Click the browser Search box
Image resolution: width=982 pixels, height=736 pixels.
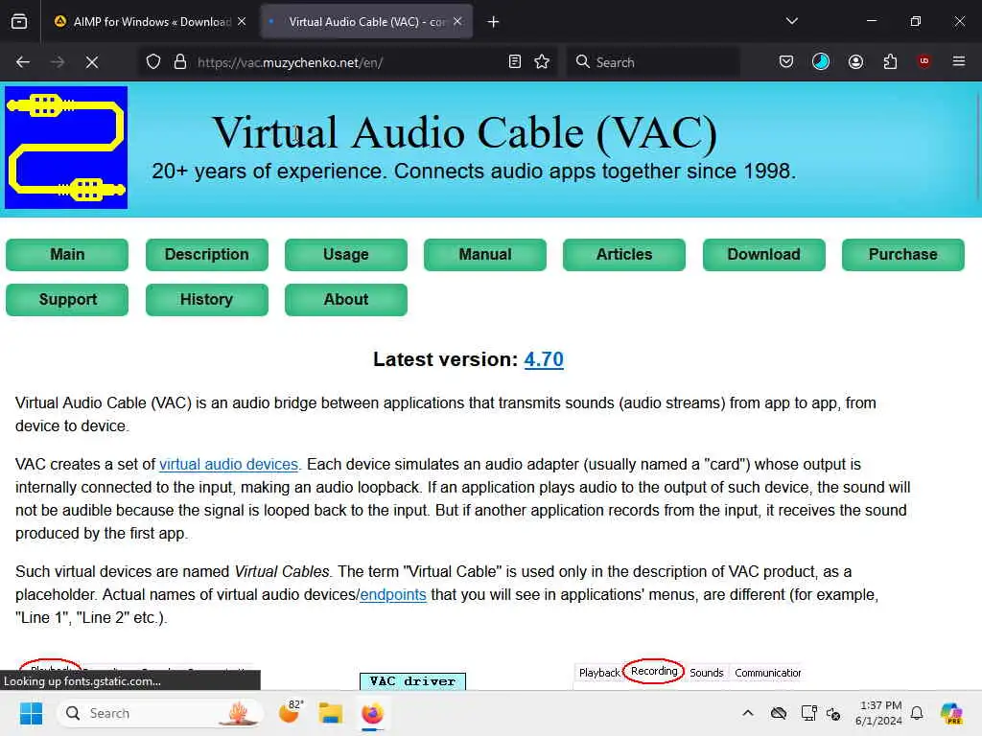point(653,62)
